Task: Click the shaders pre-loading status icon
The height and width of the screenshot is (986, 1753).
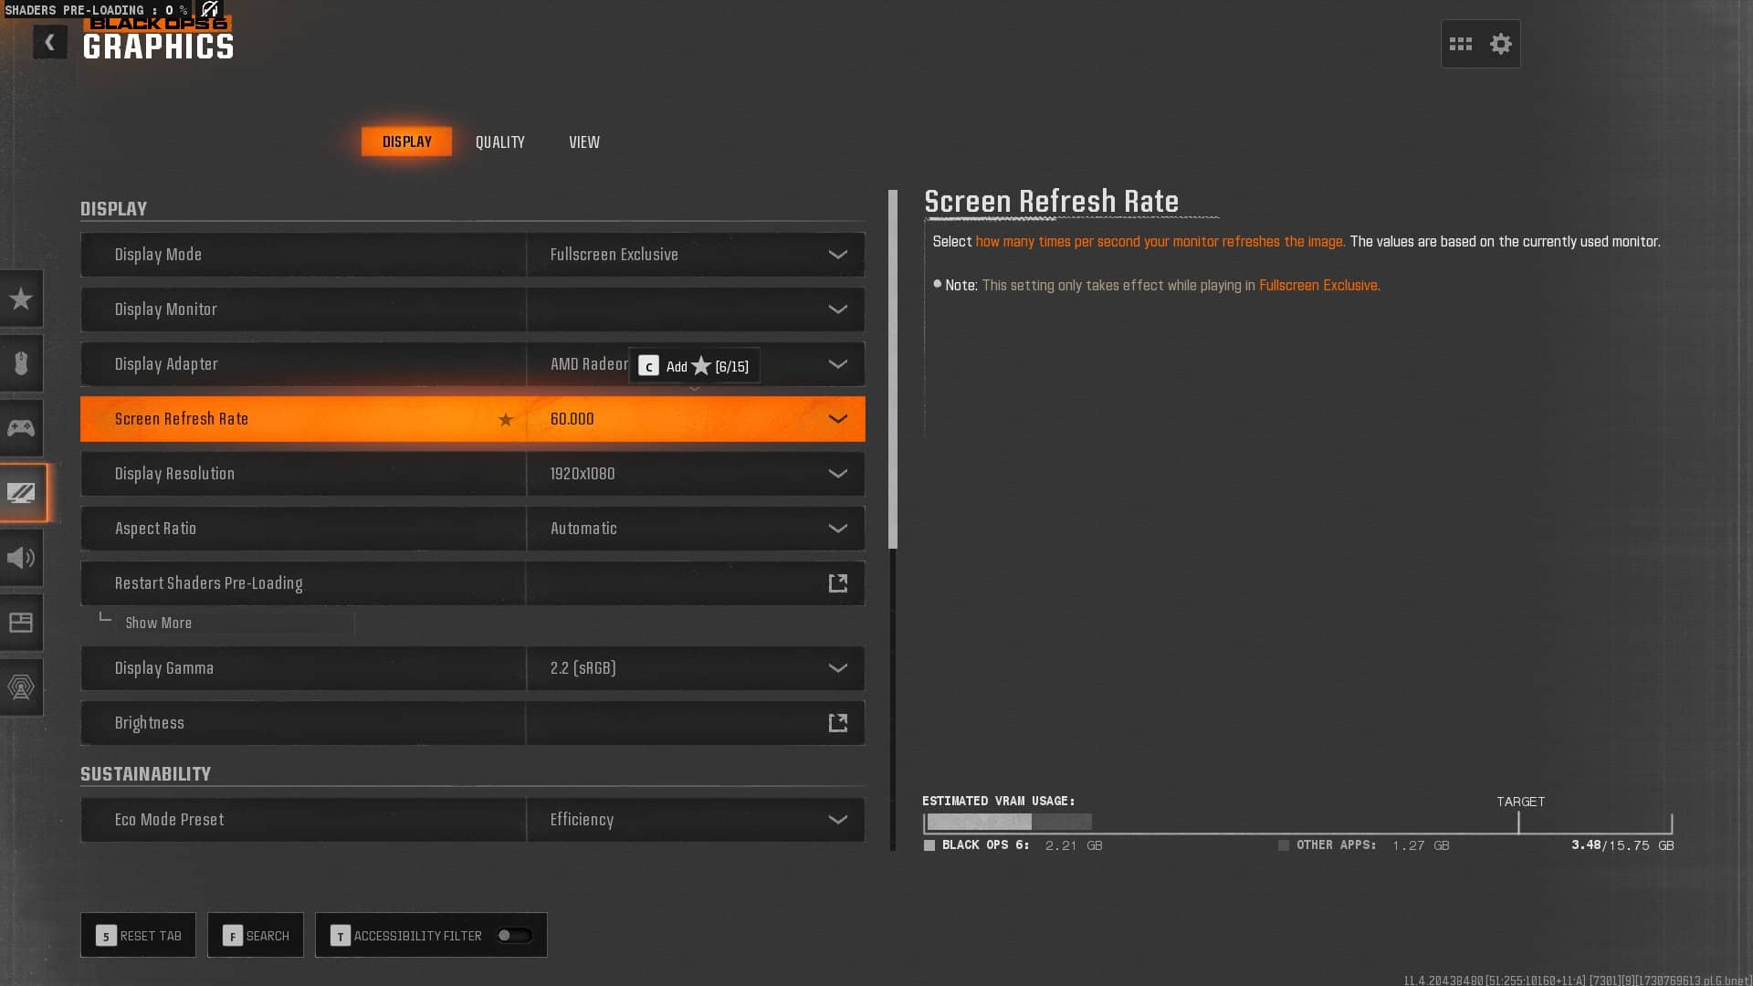Action: [x=210, y=10]
